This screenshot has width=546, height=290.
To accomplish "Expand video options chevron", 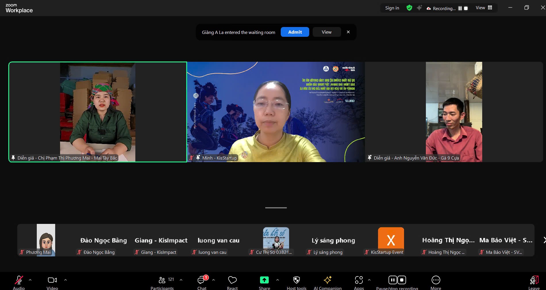I will tap(66, 280).
